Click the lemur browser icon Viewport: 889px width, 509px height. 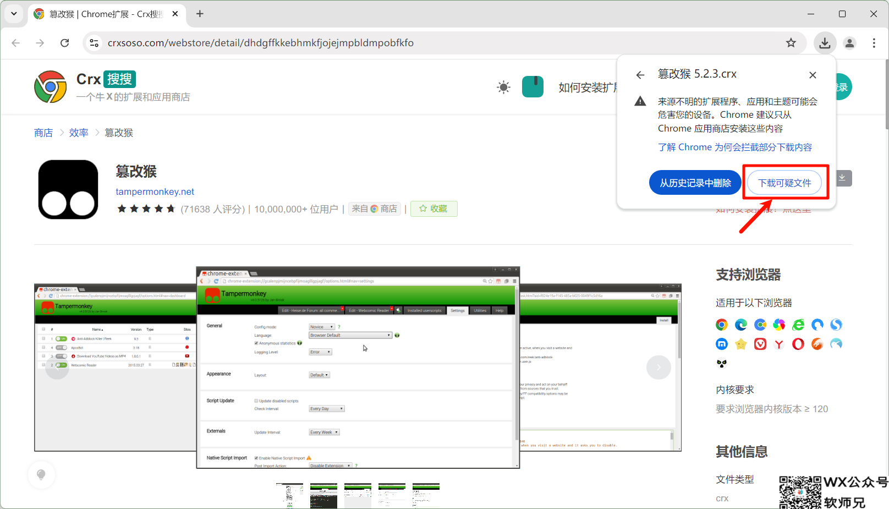tap(722, 363)
